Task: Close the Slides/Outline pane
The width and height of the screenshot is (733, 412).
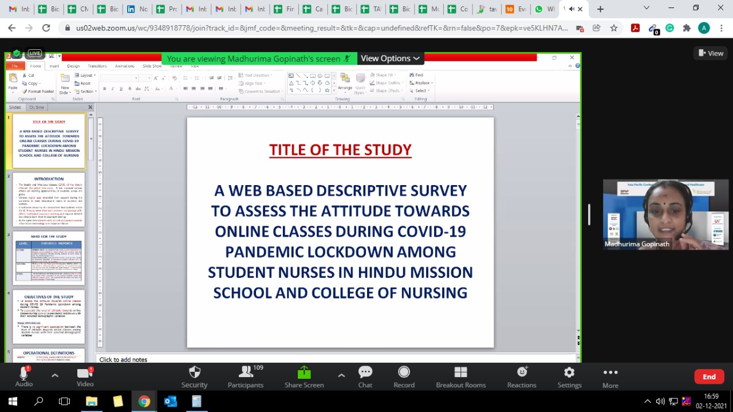Action: [x=90, y=107]
